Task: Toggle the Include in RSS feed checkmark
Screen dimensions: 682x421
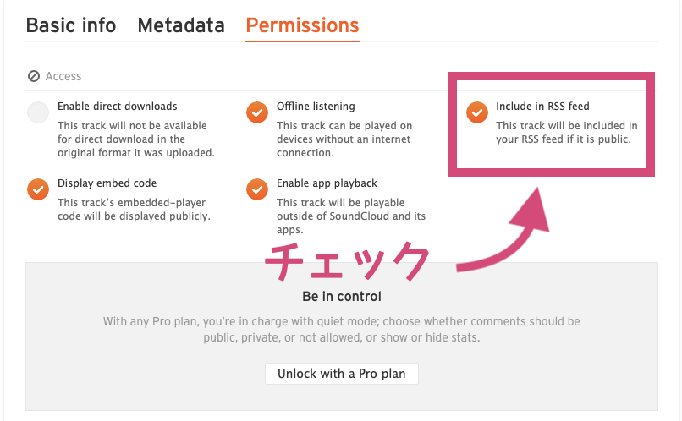Action: 477,112
